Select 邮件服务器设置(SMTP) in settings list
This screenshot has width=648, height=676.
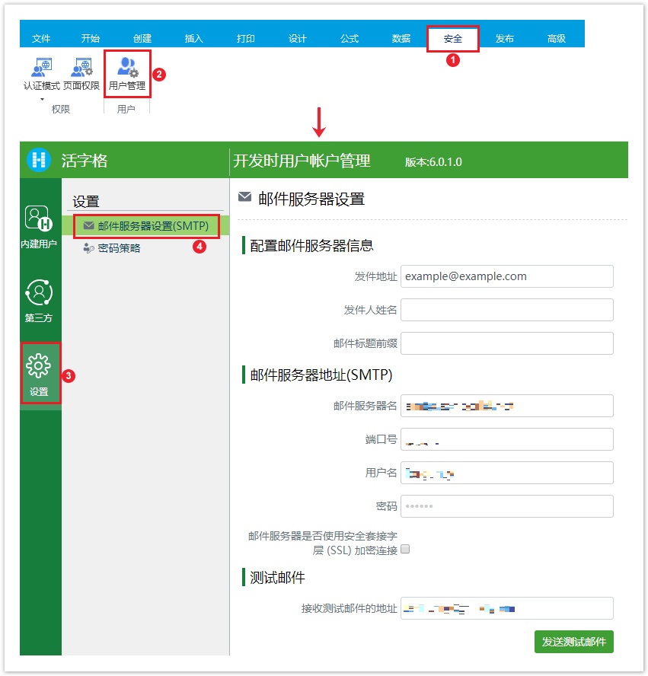(x=145, y=226)
